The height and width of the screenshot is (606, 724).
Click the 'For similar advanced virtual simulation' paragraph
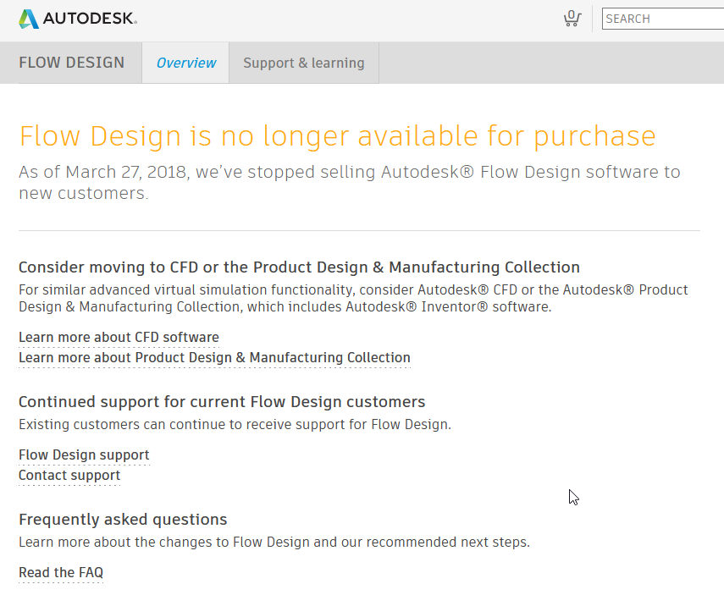(353, 298)
